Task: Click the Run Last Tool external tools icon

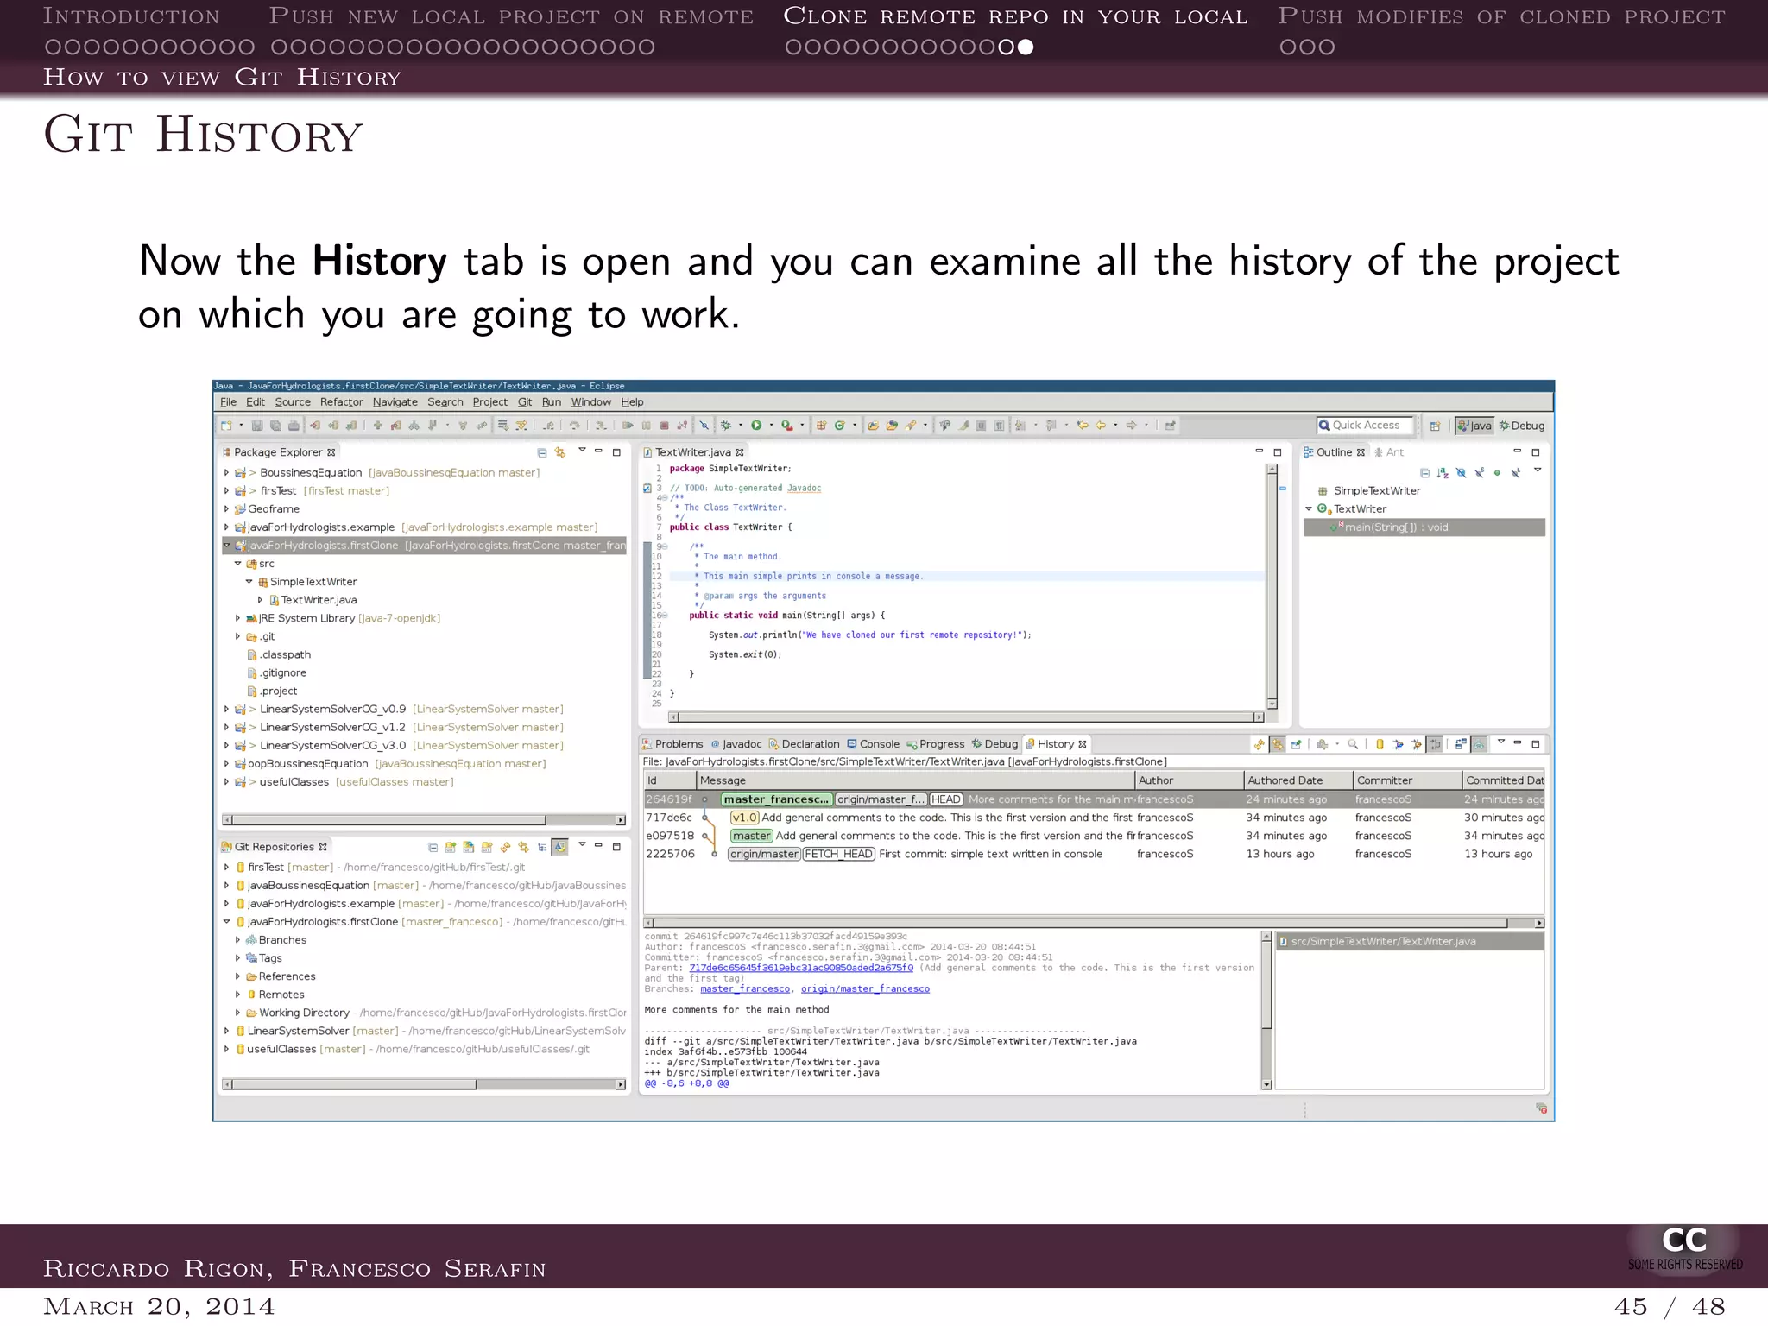Action: [x=787, y=426]
